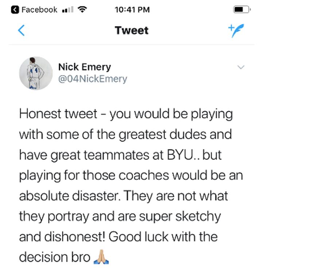Tap the praying hands emoji

101,258
